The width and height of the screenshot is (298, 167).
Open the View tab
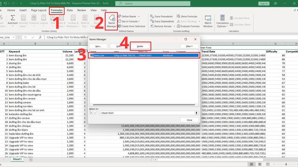click(93, 10)
